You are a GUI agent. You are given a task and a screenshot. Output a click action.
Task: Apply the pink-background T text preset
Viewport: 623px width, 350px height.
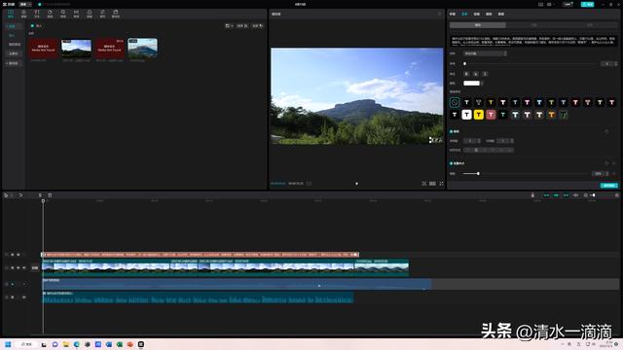click(491, 115)
